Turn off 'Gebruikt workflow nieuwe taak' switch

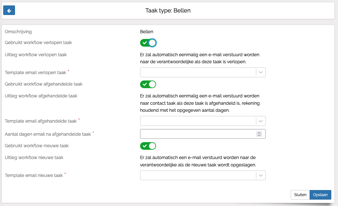point(148,146)
